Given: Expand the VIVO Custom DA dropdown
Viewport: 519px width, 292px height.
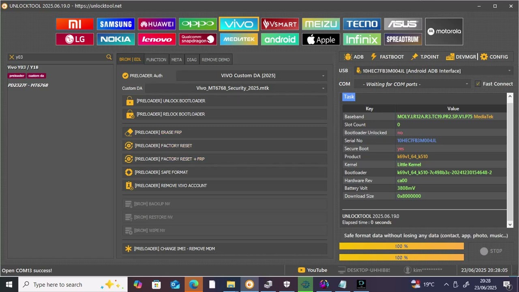Looking at the screenshot, I should [x=251, y=75].
